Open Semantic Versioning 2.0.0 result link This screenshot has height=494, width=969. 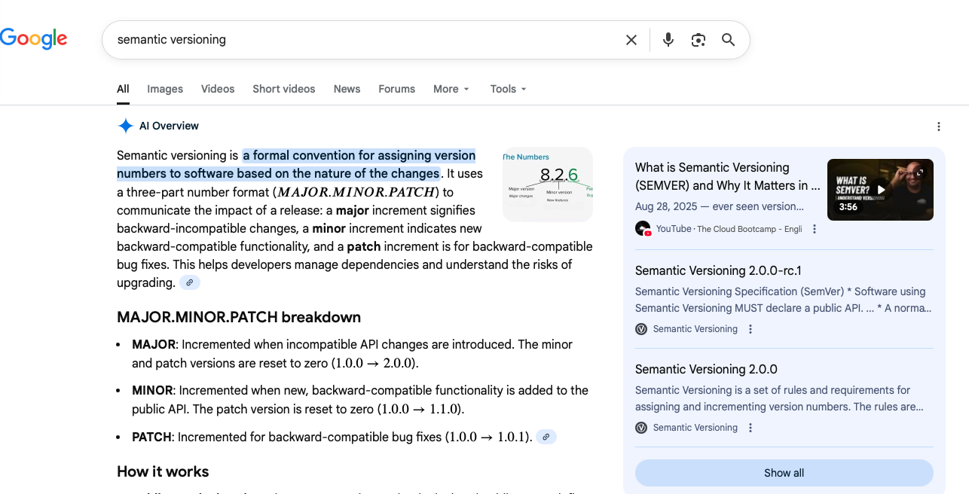(706, 369)
